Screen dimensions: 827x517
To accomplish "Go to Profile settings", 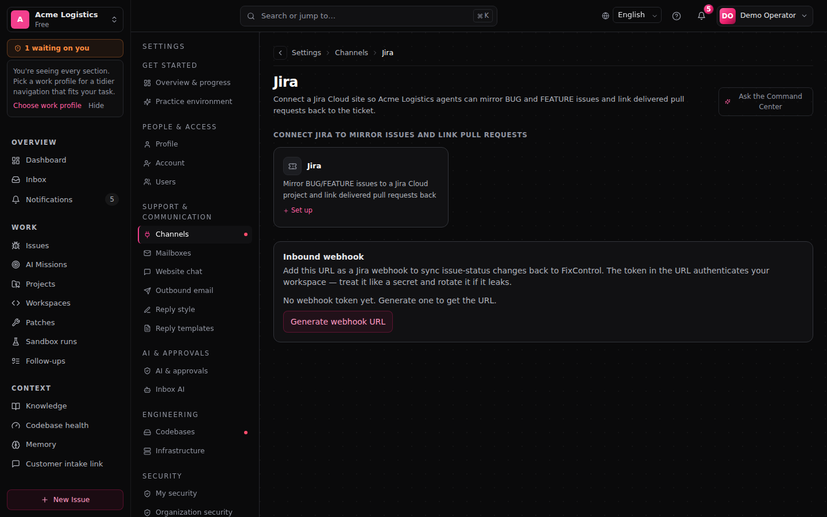I will point(195,144).
